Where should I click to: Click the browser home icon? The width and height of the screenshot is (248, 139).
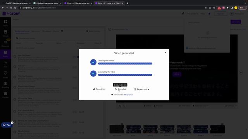[x=15, y=8]
